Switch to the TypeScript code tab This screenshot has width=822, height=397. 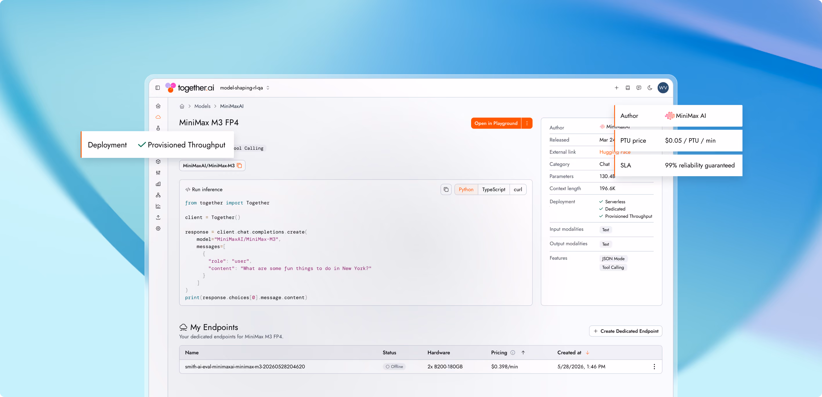click(494, 190)
